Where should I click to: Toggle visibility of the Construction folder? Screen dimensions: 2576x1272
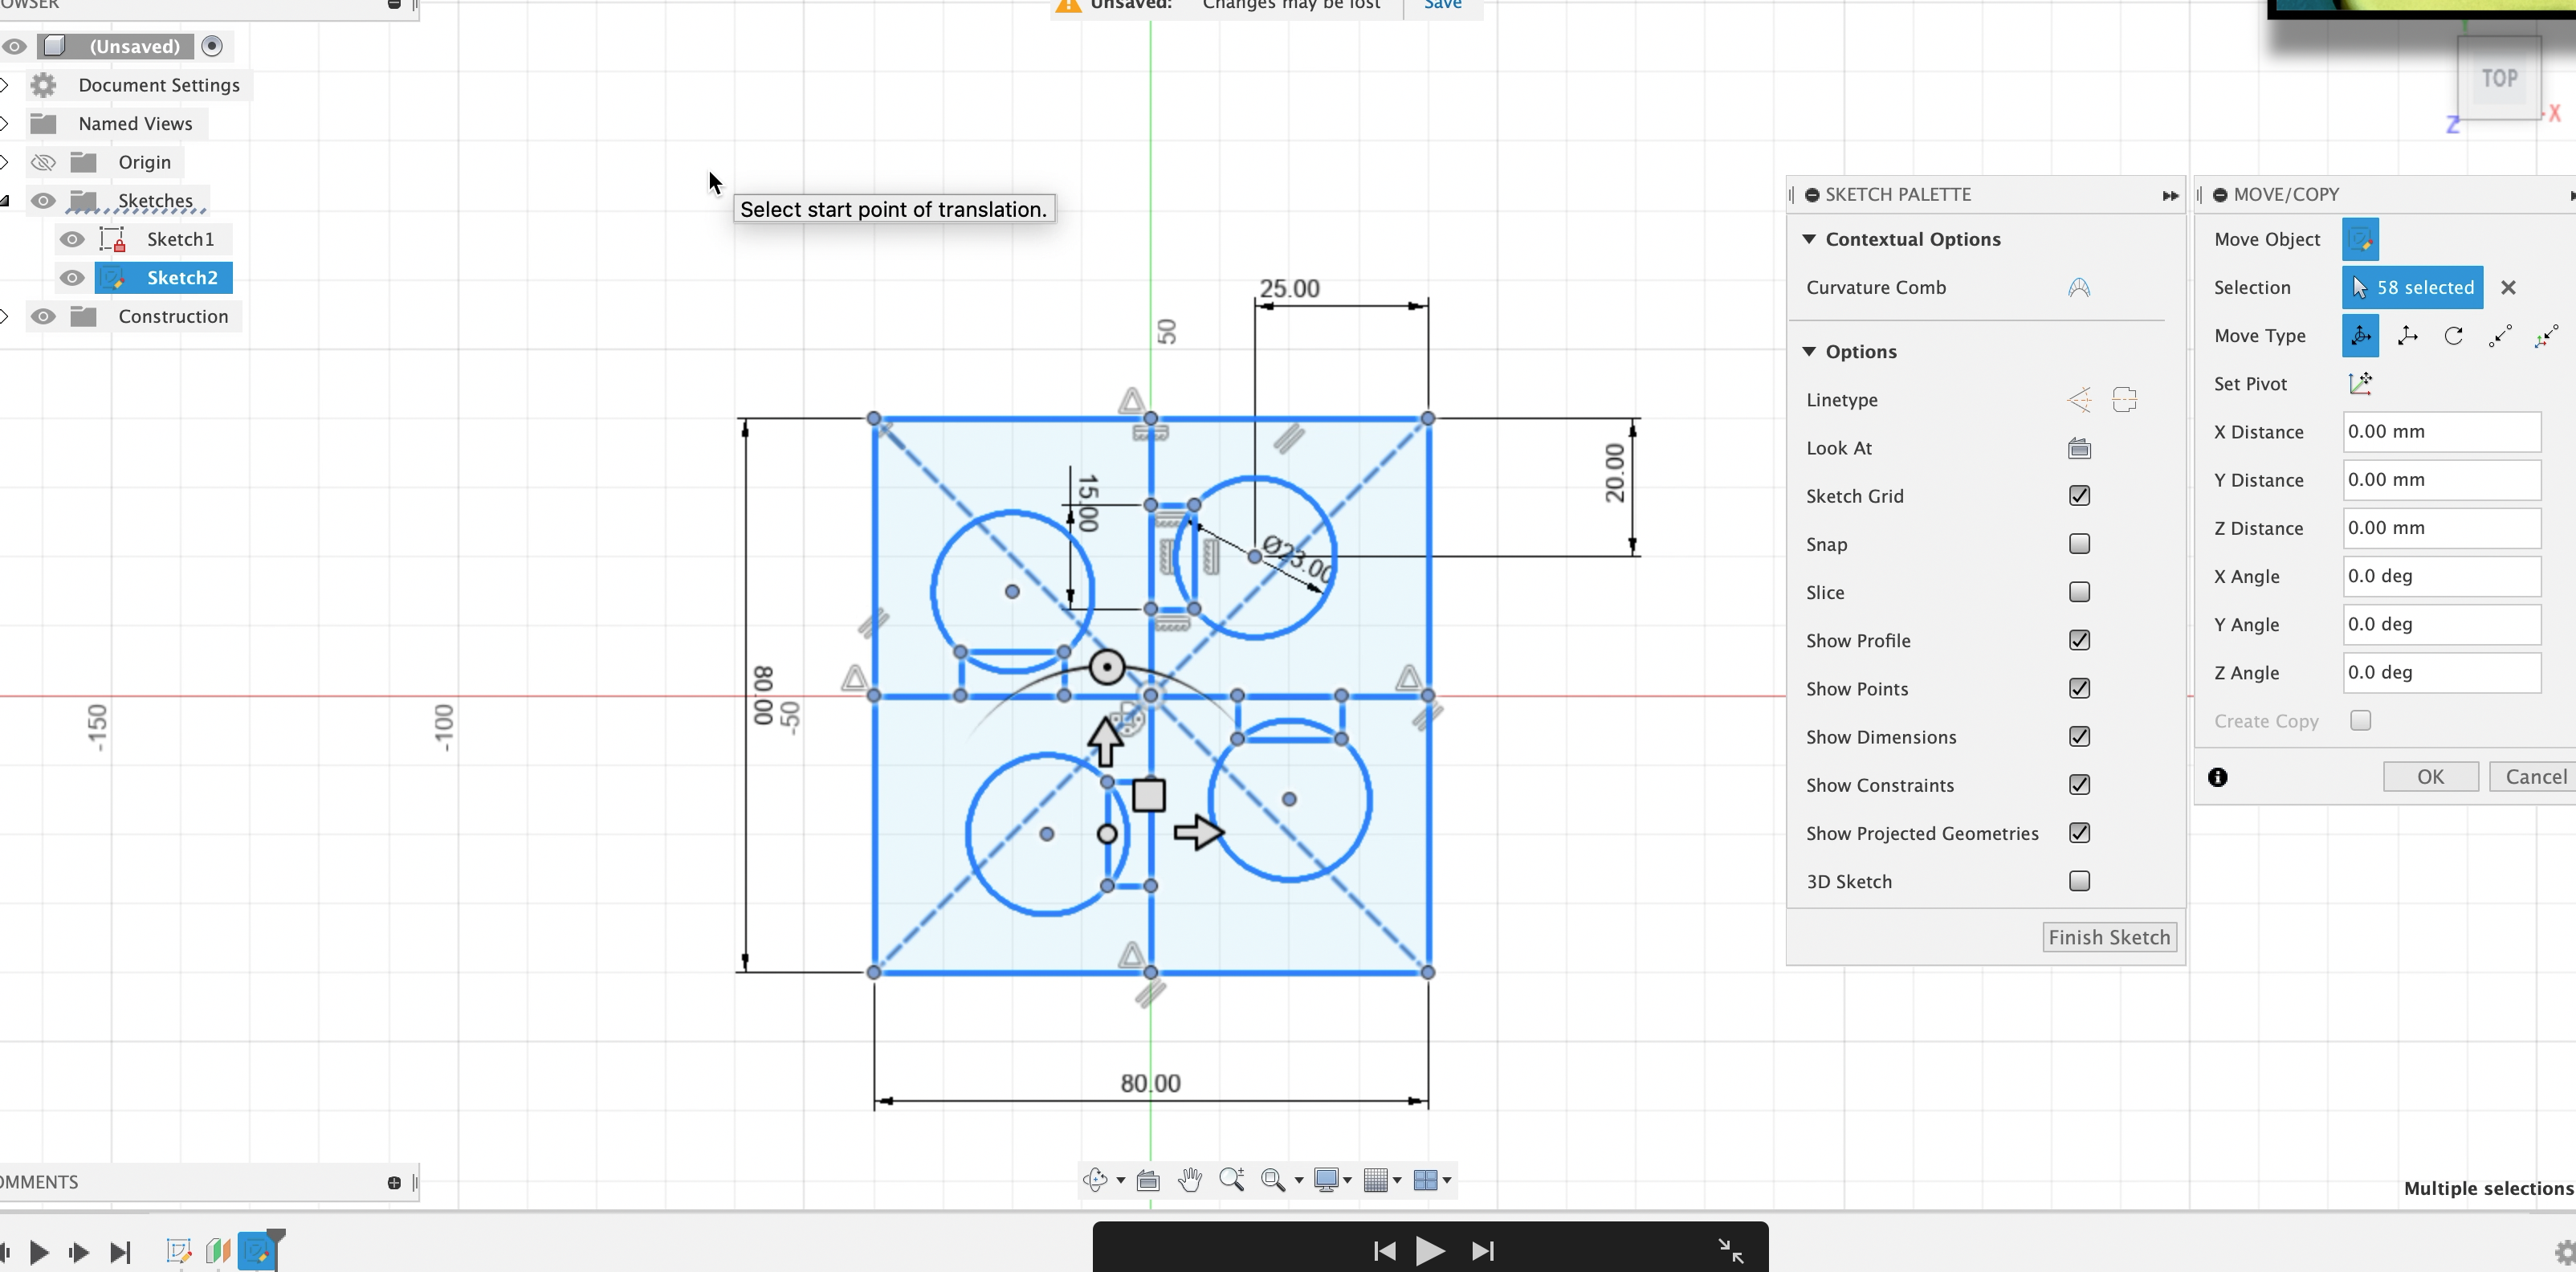[43, 317]
